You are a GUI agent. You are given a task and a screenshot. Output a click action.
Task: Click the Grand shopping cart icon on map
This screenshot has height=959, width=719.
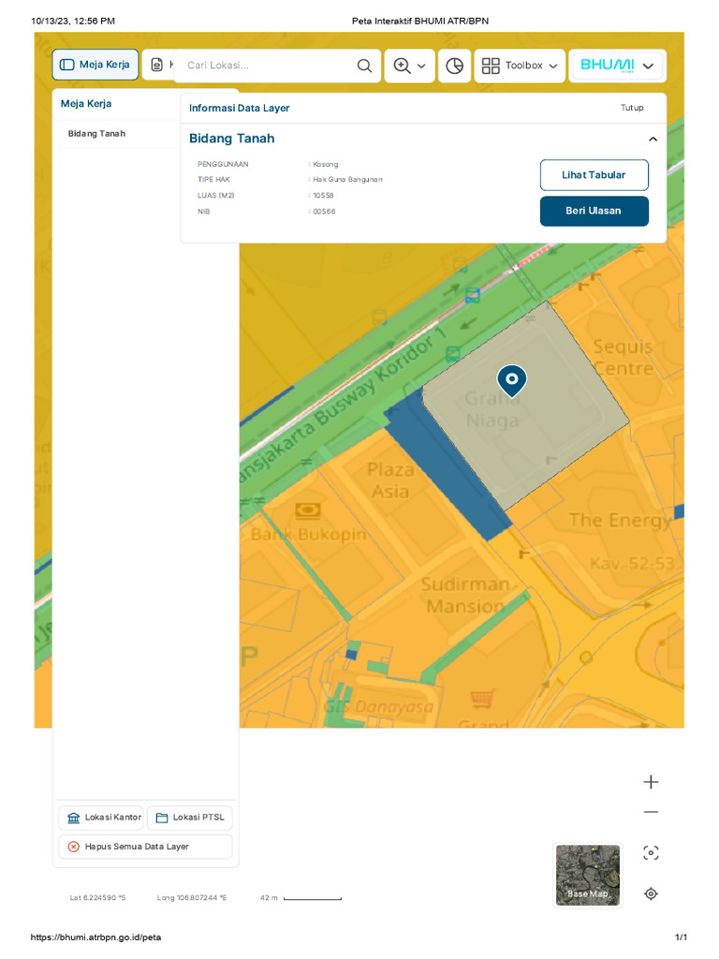point(482,699)
